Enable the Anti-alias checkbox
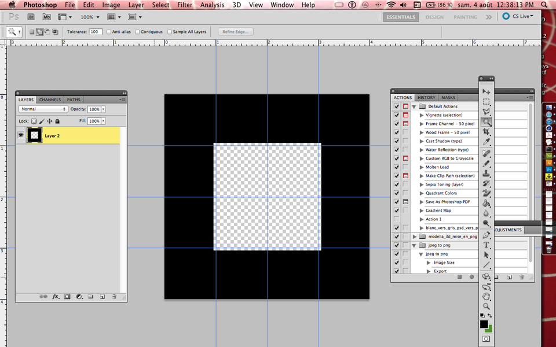Image resolution: width=556 pixels, height=347 pixels. point(109,32)
